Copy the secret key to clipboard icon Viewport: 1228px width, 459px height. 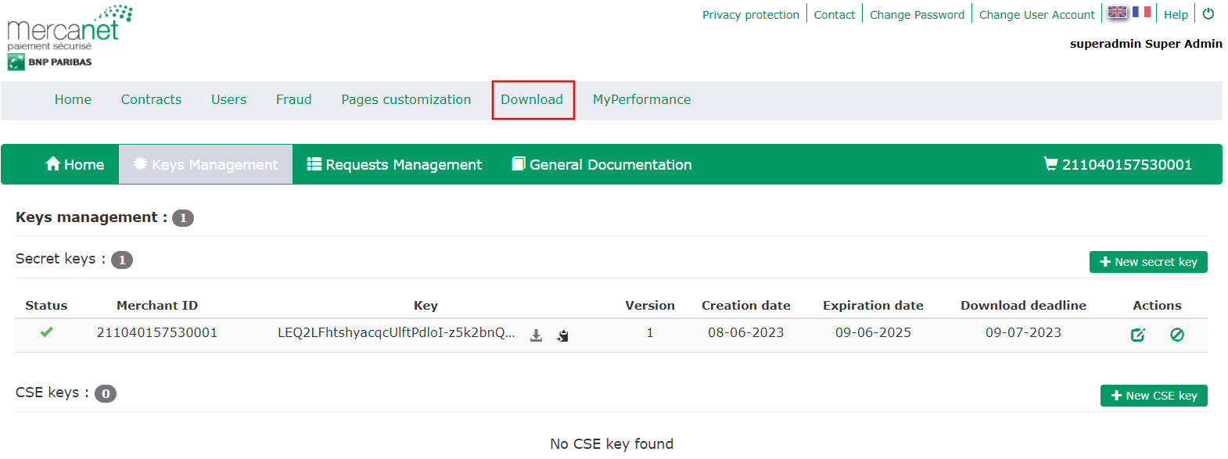pyautogui.click(x=562, y=335)
